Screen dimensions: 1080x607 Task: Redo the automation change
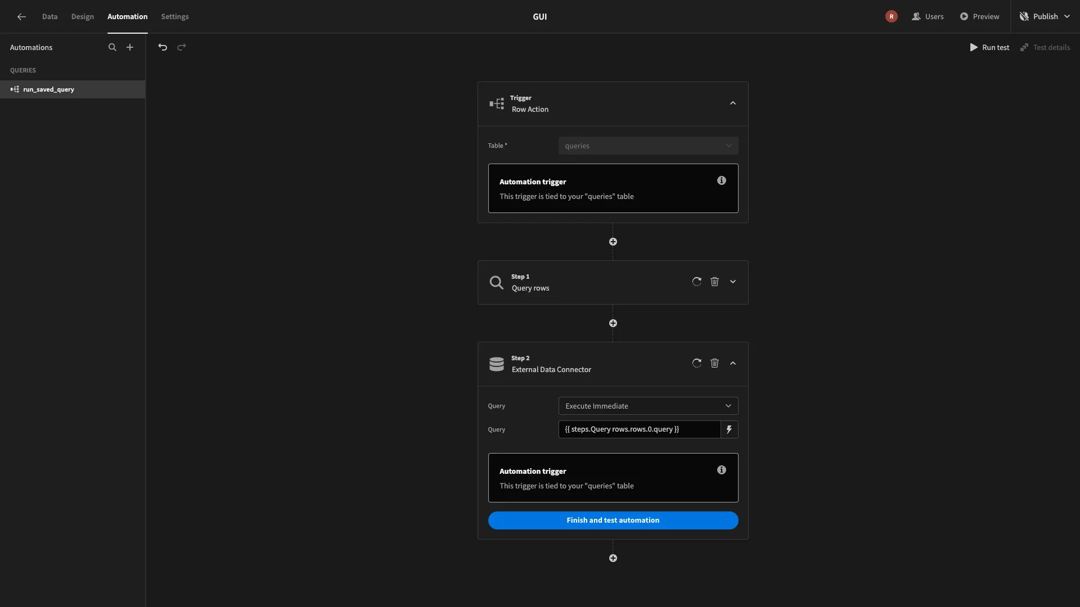(x=182, y=47)
